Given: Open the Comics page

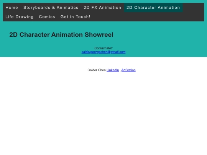Looking at the screenshot, I should click(47, 17).
